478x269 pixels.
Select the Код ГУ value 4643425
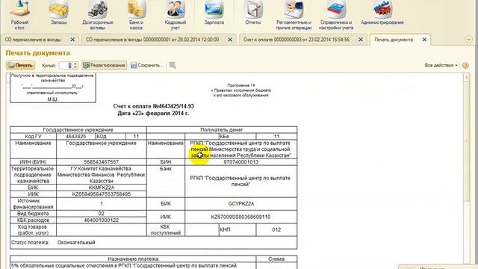pyautogui.click(x=76, y=136)
